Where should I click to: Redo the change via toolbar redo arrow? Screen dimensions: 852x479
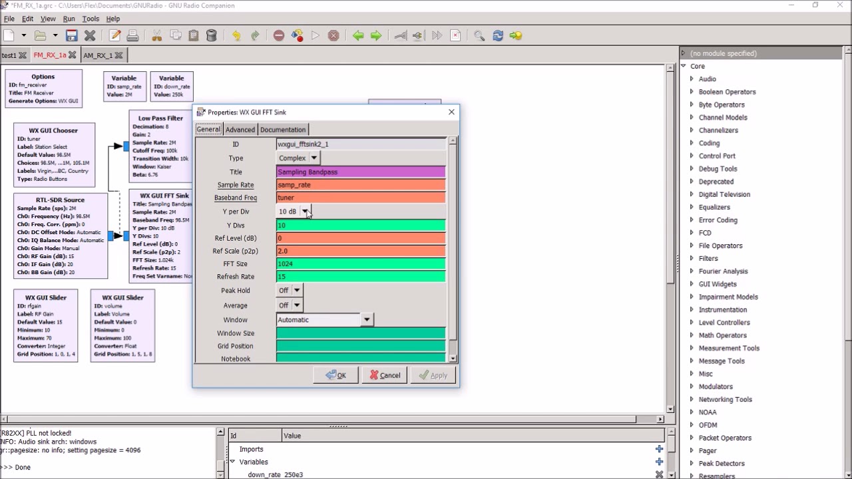pos(254,35)
